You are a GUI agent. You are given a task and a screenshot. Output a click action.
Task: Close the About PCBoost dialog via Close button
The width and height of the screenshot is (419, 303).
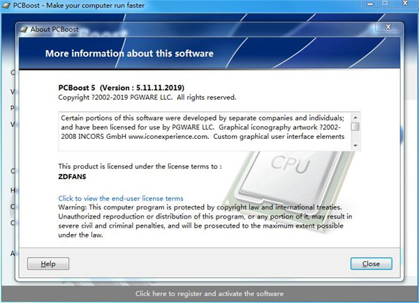[x=372, y=264]
